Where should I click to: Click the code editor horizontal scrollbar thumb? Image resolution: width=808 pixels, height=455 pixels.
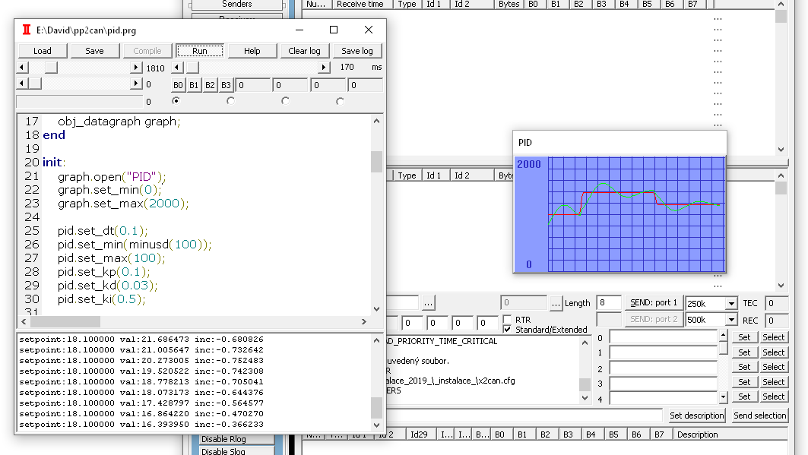pos(65,322)
